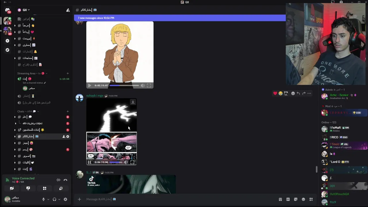Open Discord direct messages home icon
Image resolution: width=368 pixels, height=207 pixels.
(7, 10)
